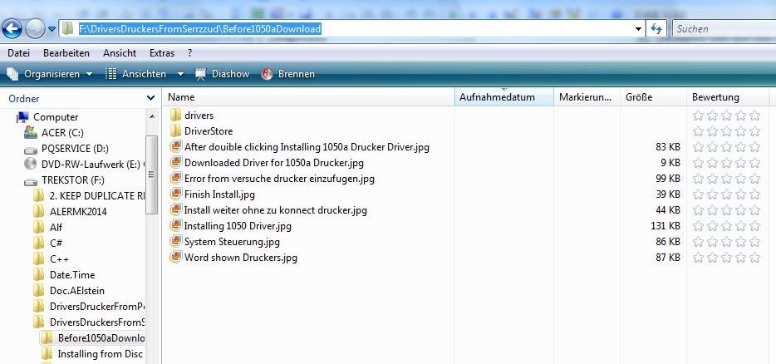Screen dimensions: 776x364
Task: Click the Forward navigation arrow button
Action: coord(35,29)
